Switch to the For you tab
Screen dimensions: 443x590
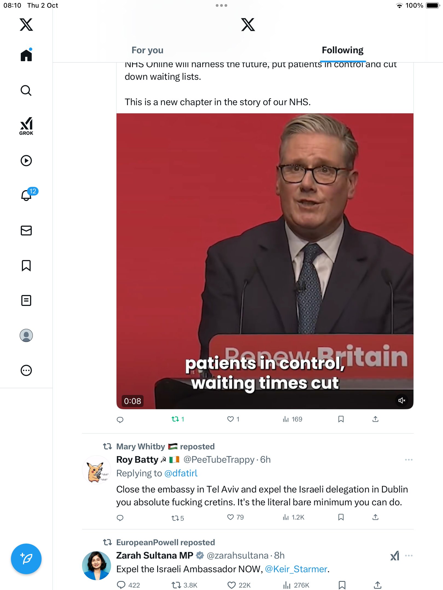point(147,50)
